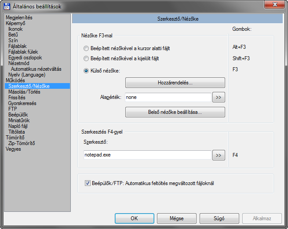This screenshot has height=229, width=288.
Task: Click the Gombok: column label
Action: coord(242,29)
